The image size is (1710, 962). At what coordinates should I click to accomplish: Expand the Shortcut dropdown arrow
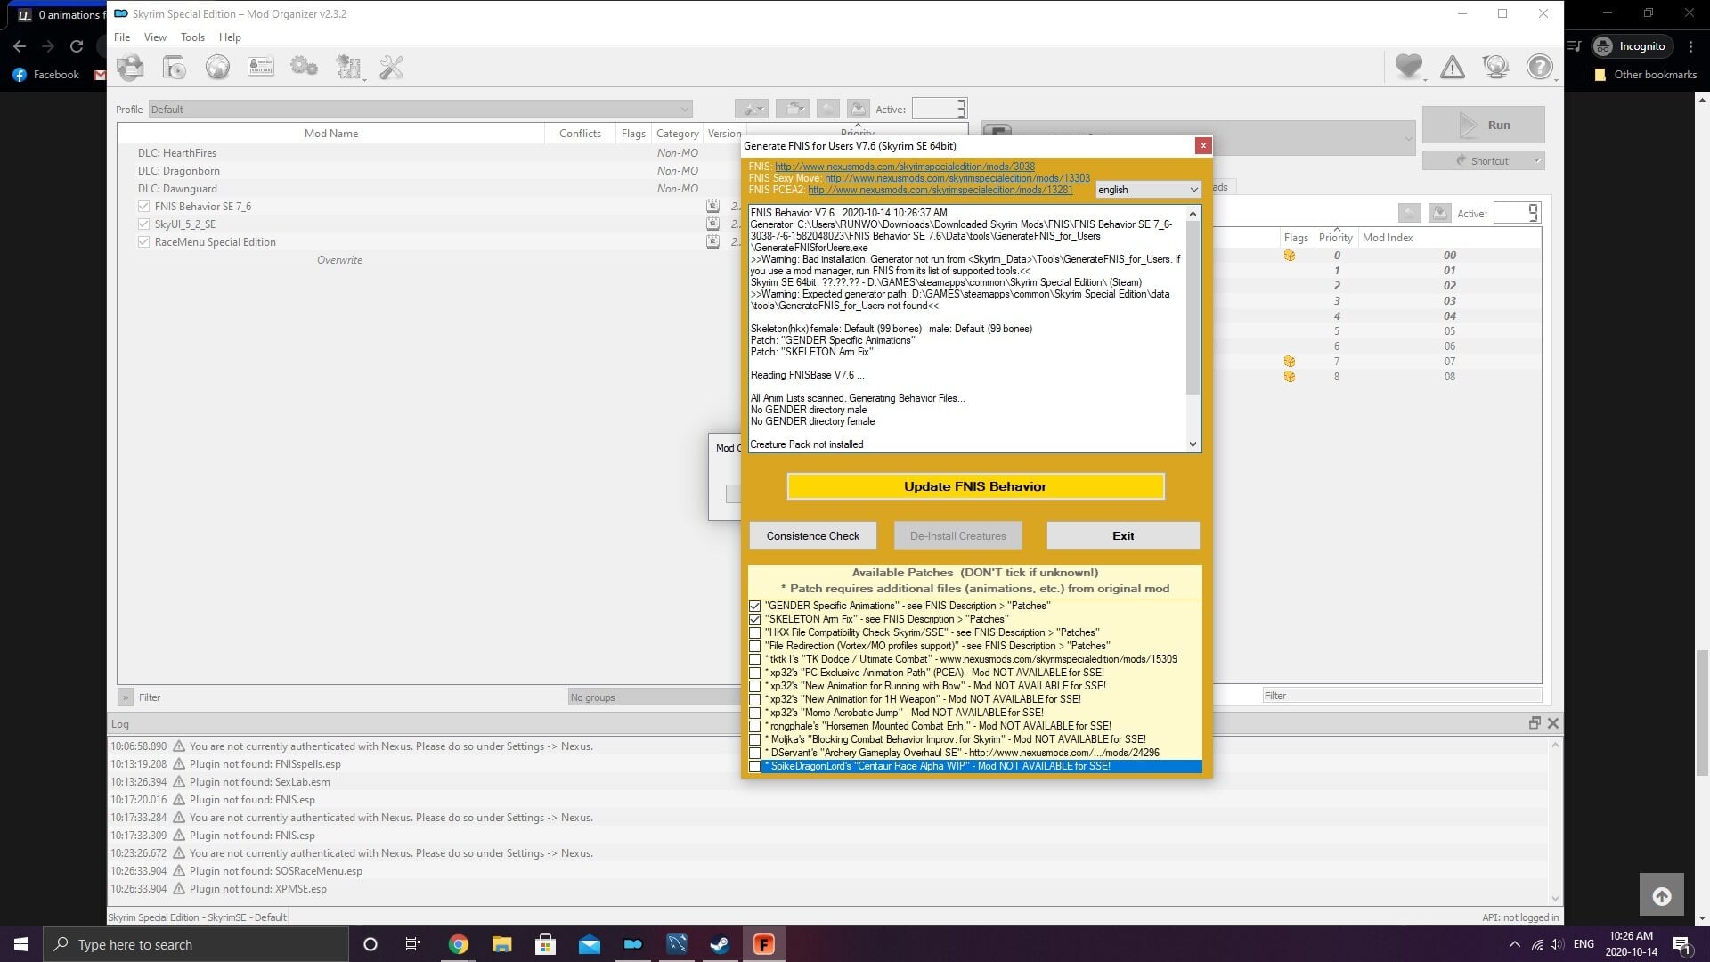coord(1536,160)
